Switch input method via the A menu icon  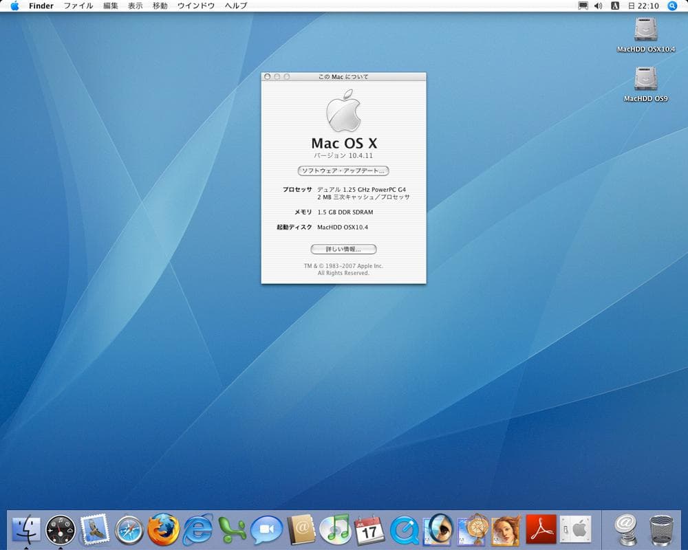pyautogui.click(x=615, y=6)
